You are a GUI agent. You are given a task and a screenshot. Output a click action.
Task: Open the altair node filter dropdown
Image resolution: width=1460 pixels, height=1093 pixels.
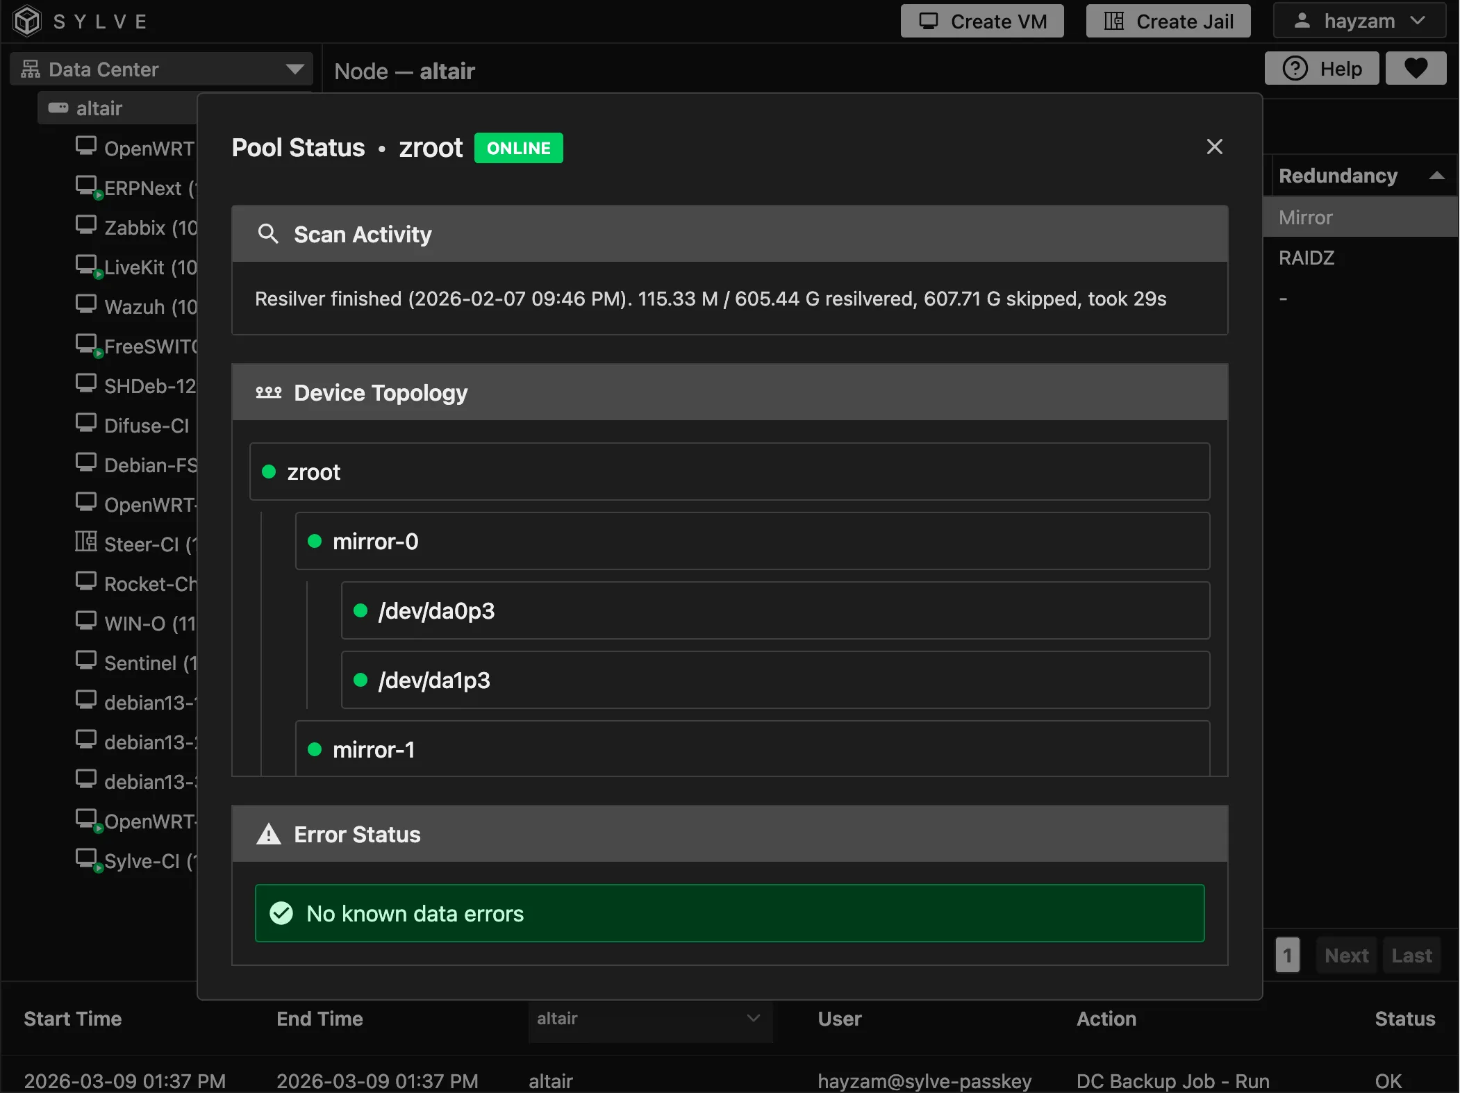649,1019
